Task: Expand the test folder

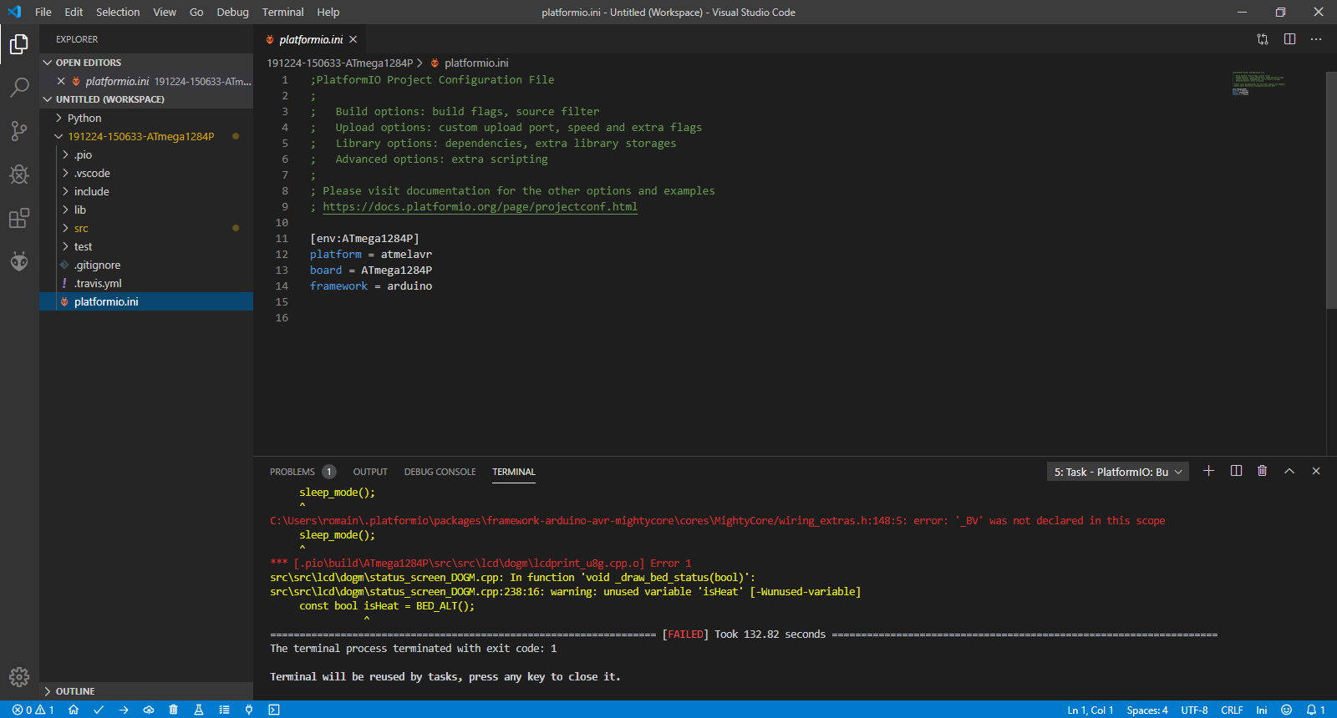Action: pos(146,246)
